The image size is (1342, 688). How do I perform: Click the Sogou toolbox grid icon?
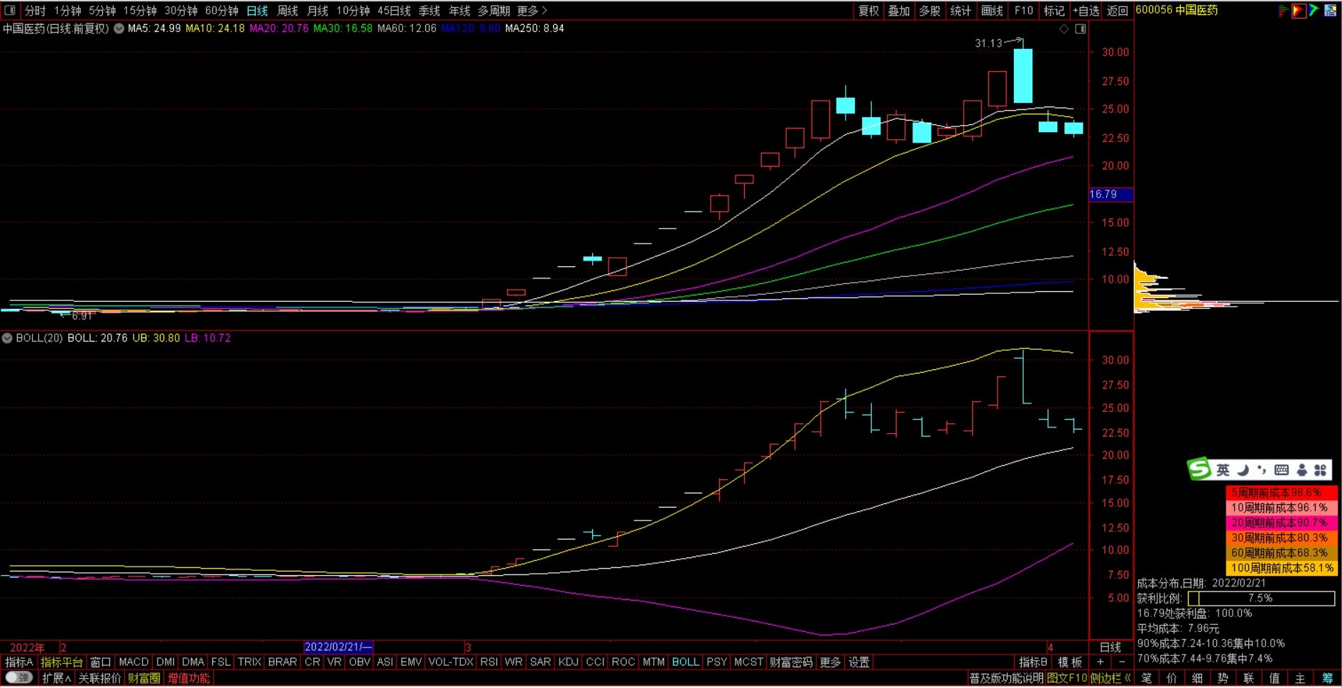point(1320,470)
